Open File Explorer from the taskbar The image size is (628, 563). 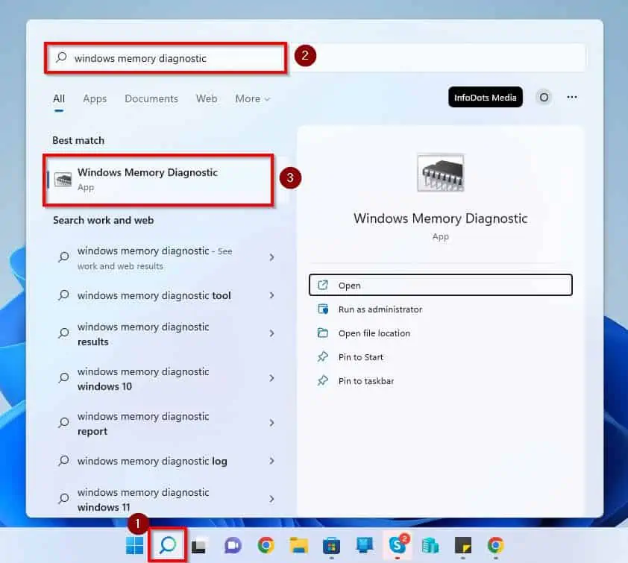point(299,545)
